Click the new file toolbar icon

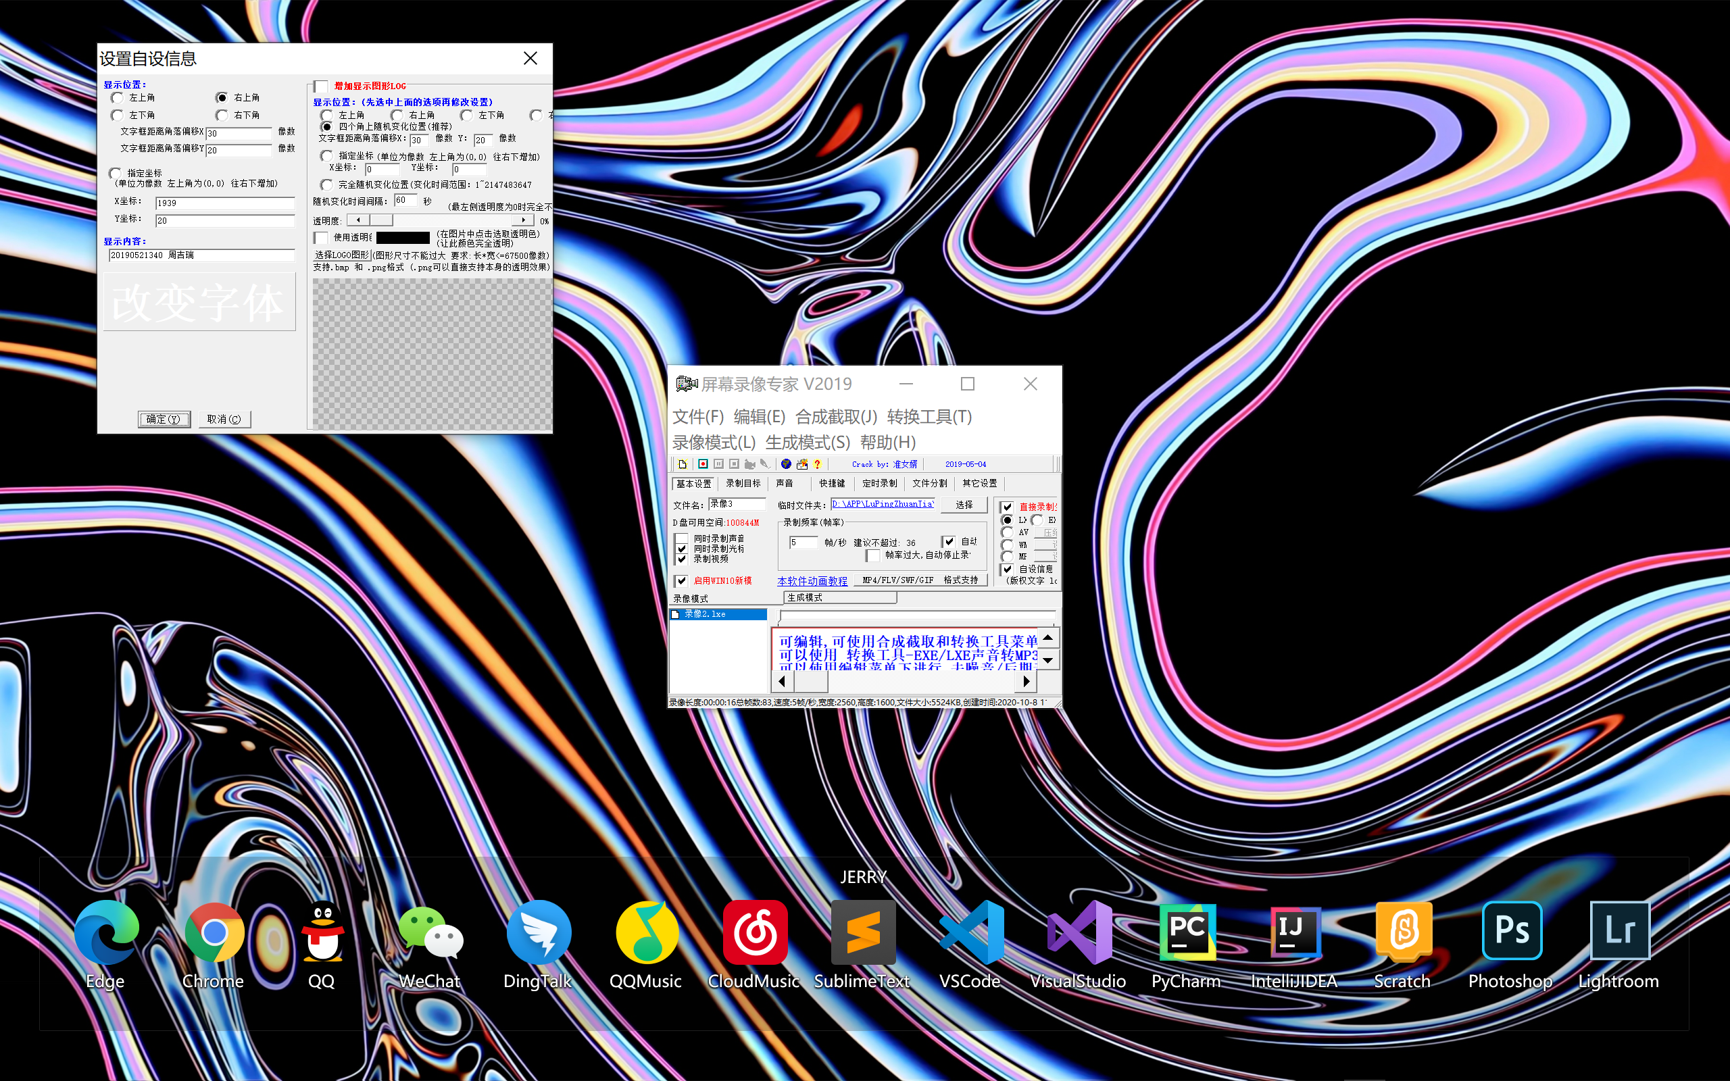pos(683,464)
